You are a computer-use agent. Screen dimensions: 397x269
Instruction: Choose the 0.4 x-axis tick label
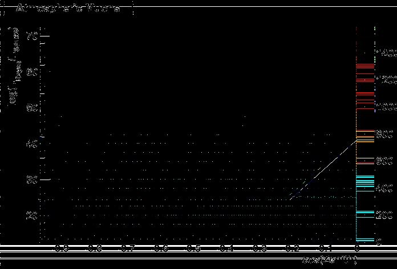pyautogui.click(x=227, y=249)
